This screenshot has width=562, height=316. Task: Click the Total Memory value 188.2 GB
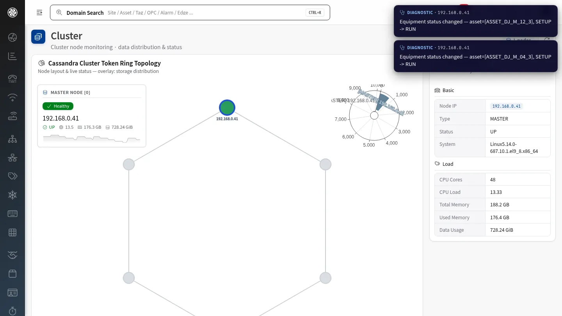click(x=500, y=204)
